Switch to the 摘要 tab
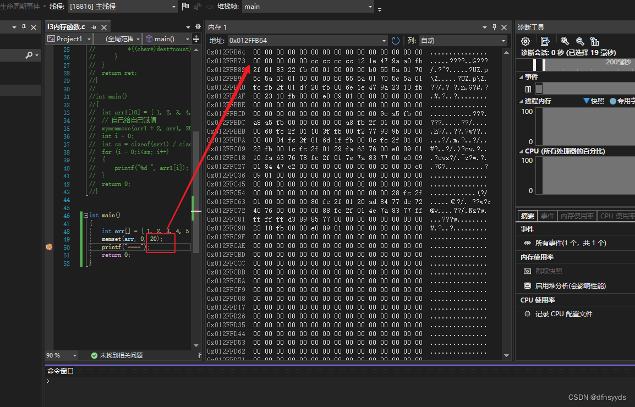Viewport: 635px width, 407px height. (x=527, y=216)
